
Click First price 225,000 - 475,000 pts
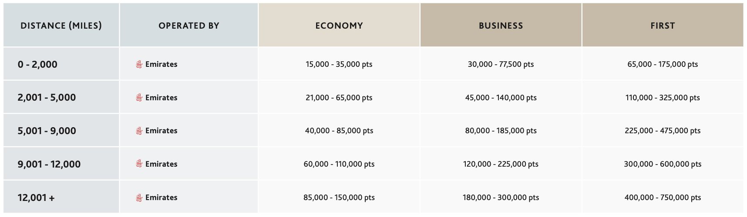coord(663,131)
